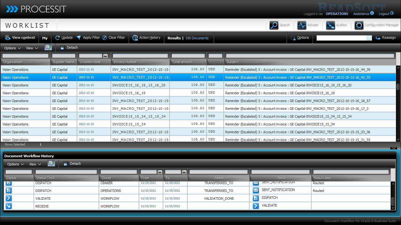This screenshot has height=225, width=401.
Task: Click the Clear Filter icon
Action: (x=104, y=38)
